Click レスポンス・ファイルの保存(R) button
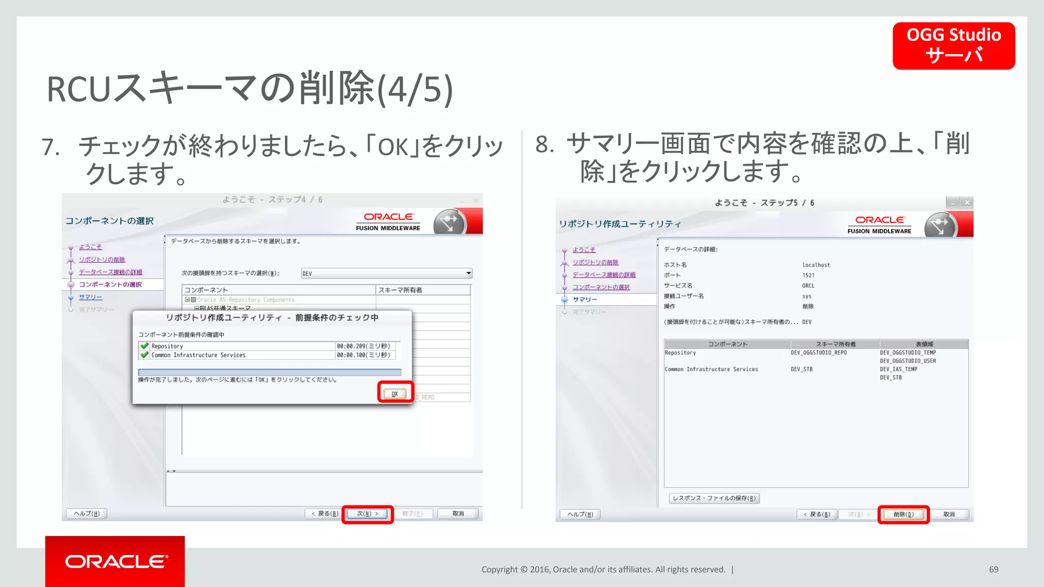The image size is (1044, 587). 714,498
